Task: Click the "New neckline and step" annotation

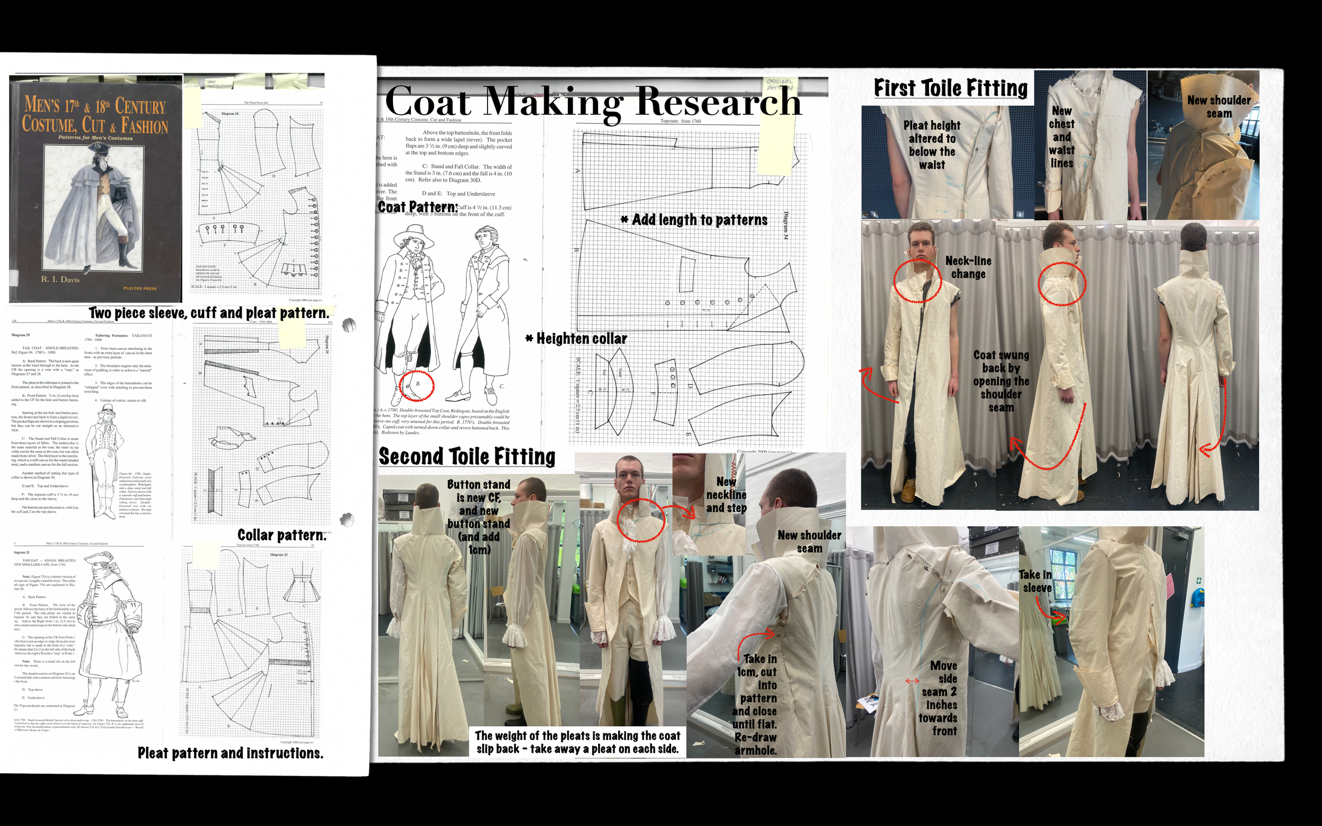Action: tap(726, 495)
